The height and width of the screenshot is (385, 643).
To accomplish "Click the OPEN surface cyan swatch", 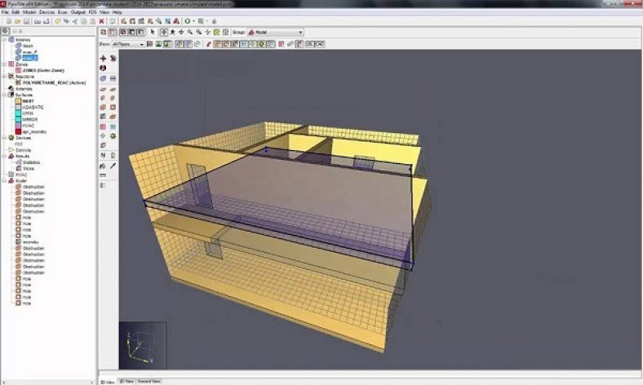I will tap(18, 113).
